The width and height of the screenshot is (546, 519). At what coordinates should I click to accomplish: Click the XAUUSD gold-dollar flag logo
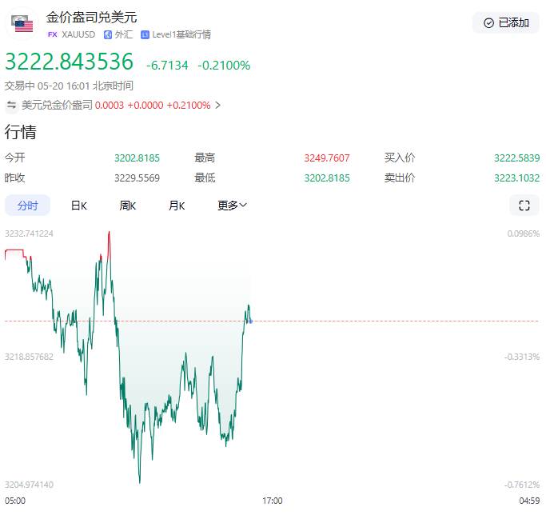click(22, 24)
